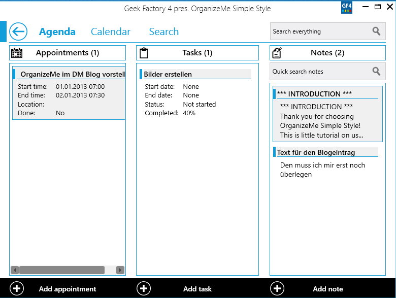Focus the Quick search notes field
This screenshot has width=396, height=298.
point(327,72)
